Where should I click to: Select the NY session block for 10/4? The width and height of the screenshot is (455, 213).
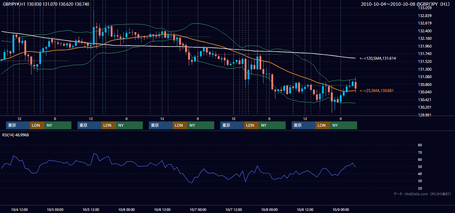[58, 125]
